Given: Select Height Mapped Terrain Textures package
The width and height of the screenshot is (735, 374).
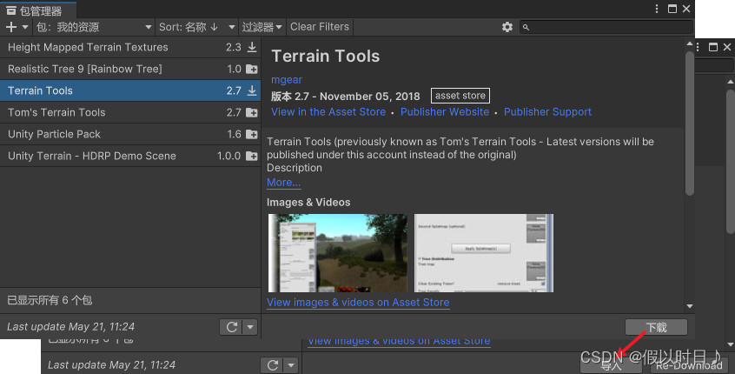Looking at the screenshot, I should coord(129,47).
